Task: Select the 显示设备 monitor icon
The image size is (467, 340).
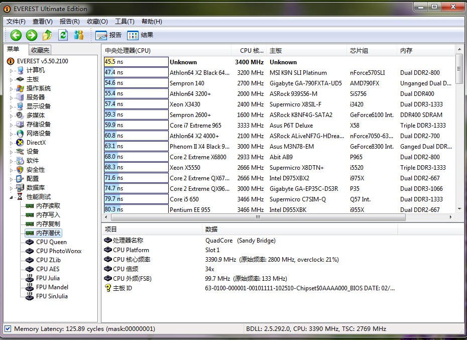Action: pos(20,106)
